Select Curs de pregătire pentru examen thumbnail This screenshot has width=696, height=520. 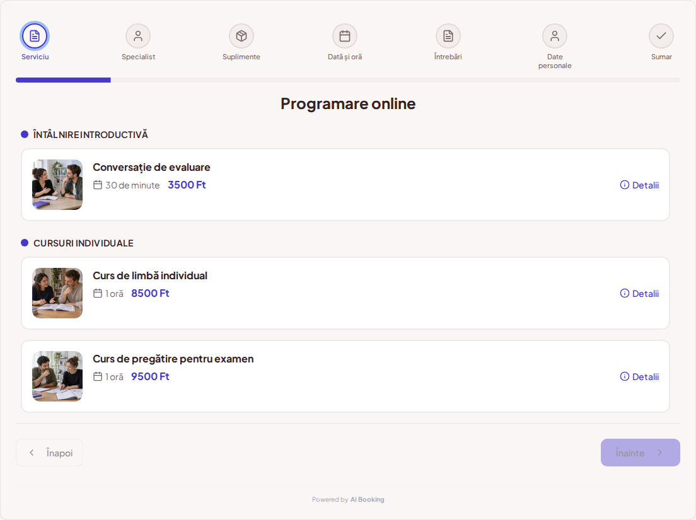click(57, 376)
